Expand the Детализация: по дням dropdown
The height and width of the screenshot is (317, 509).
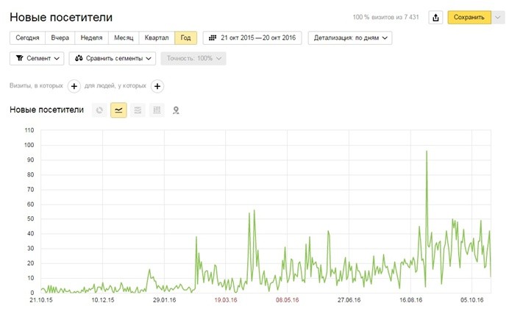pos(350,37)
